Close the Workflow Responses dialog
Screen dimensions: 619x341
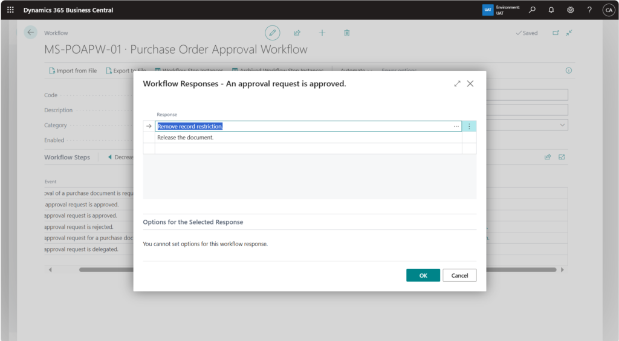[x=470, y=83]
